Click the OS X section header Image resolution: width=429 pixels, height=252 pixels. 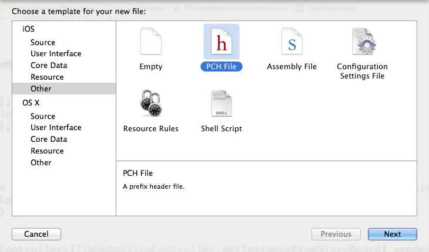[31, 103]
